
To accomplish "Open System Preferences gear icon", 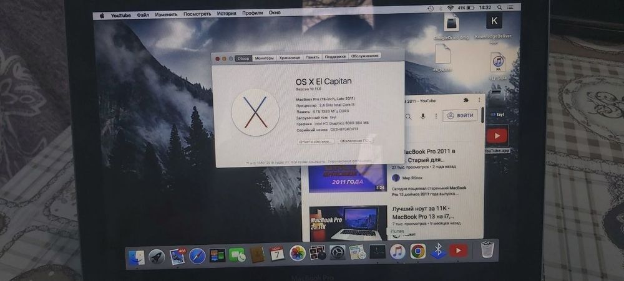I will tap(338, 252).
